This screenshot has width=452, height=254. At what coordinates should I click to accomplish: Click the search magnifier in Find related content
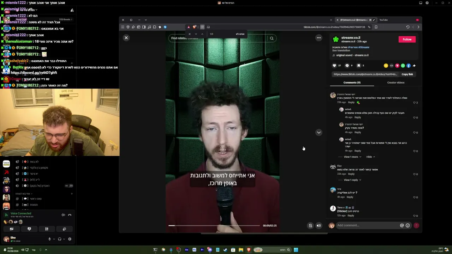tap(272, 38)
